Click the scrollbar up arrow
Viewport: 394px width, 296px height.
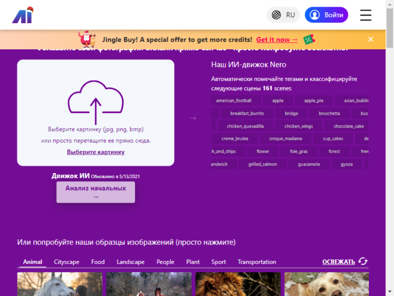click(x=390, y=4)
